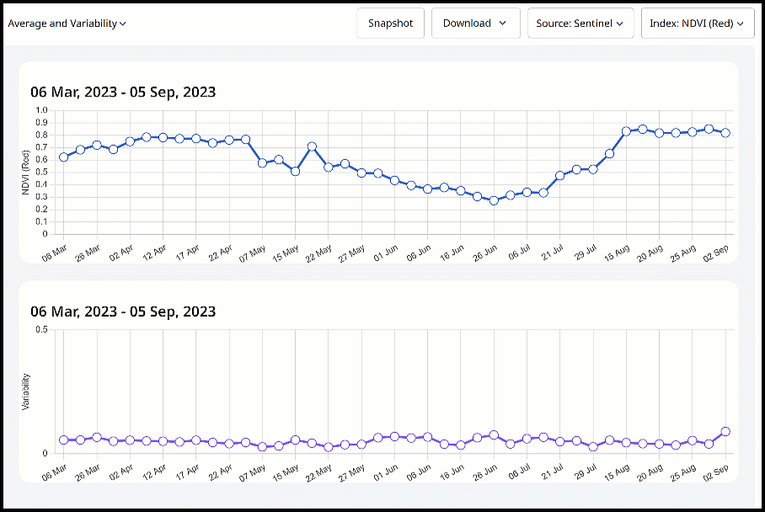Screen dimensions: 765x512
Task: Take a Snapshot of the charts
Action: 390,23
